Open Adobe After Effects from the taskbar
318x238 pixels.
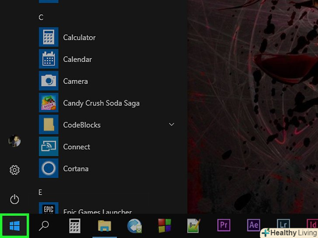(253, 225)
